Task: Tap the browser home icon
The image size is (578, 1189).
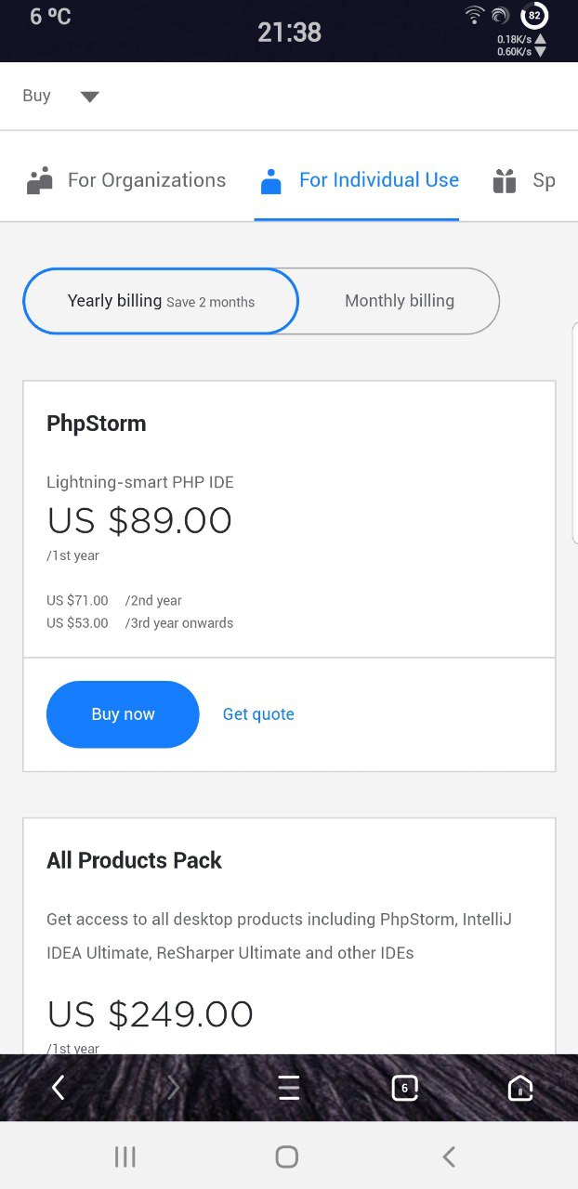Action: point(520,1087)
